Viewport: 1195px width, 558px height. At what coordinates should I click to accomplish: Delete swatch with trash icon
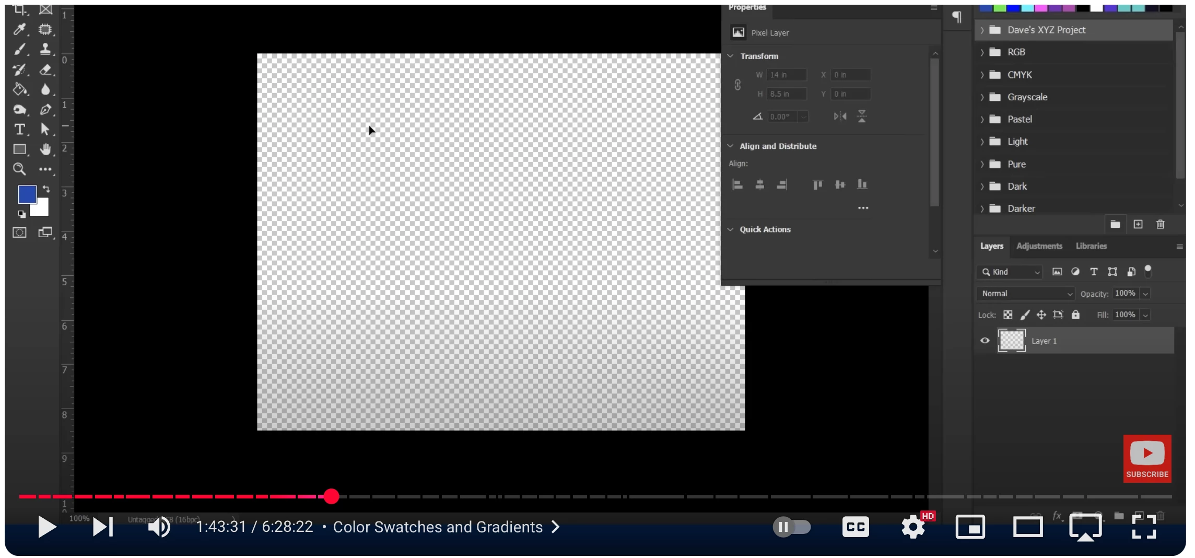[x=1161, y=224]
